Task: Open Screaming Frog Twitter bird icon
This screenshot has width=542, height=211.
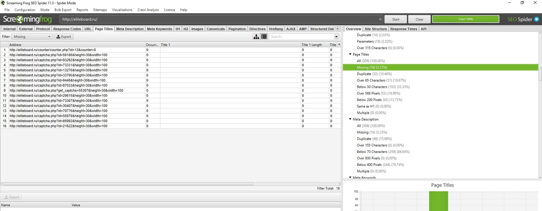Action: point(537,19)
